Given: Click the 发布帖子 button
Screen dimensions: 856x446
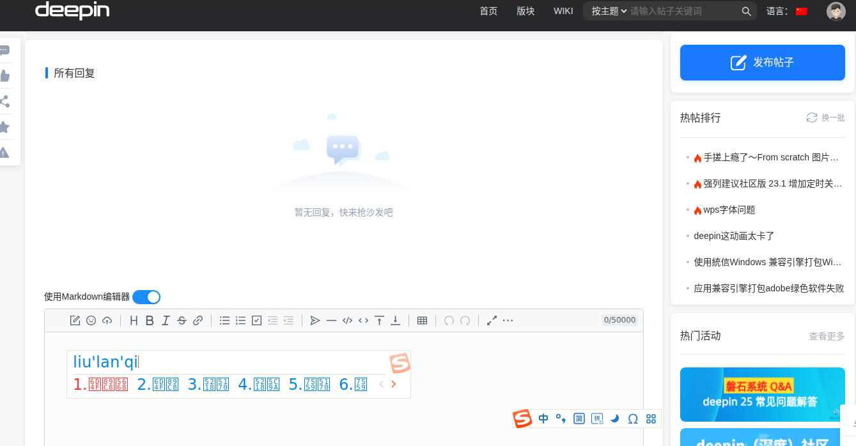Looking at the screenshot, I should (x=763, y=63).
